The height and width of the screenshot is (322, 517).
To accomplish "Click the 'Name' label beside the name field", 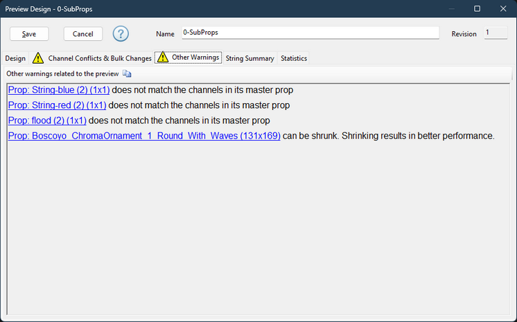I will pyautogui.click(x=165, y=34).
